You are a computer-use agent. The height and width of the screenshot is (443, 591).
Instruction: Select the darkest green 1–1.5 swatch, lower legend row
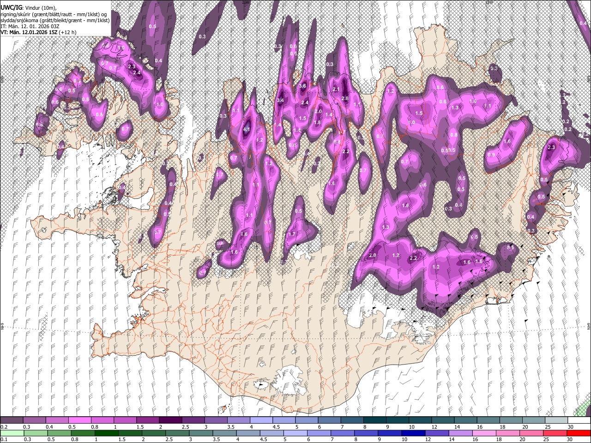pos(106,433)
